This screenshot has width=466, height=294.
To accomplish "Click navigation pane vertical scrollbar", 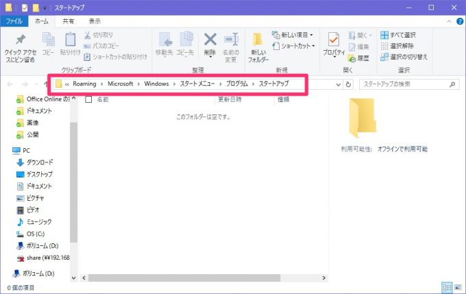I will [74, 182].
